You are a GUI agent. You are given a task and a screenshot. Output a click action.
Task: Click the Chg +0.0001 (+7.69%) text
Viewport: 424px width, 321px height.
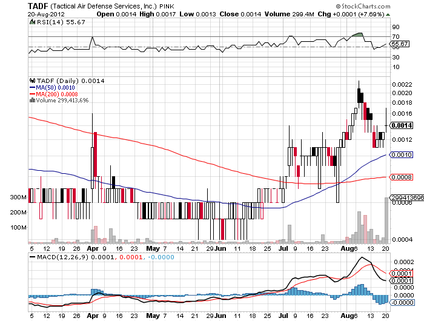(351, 14)
